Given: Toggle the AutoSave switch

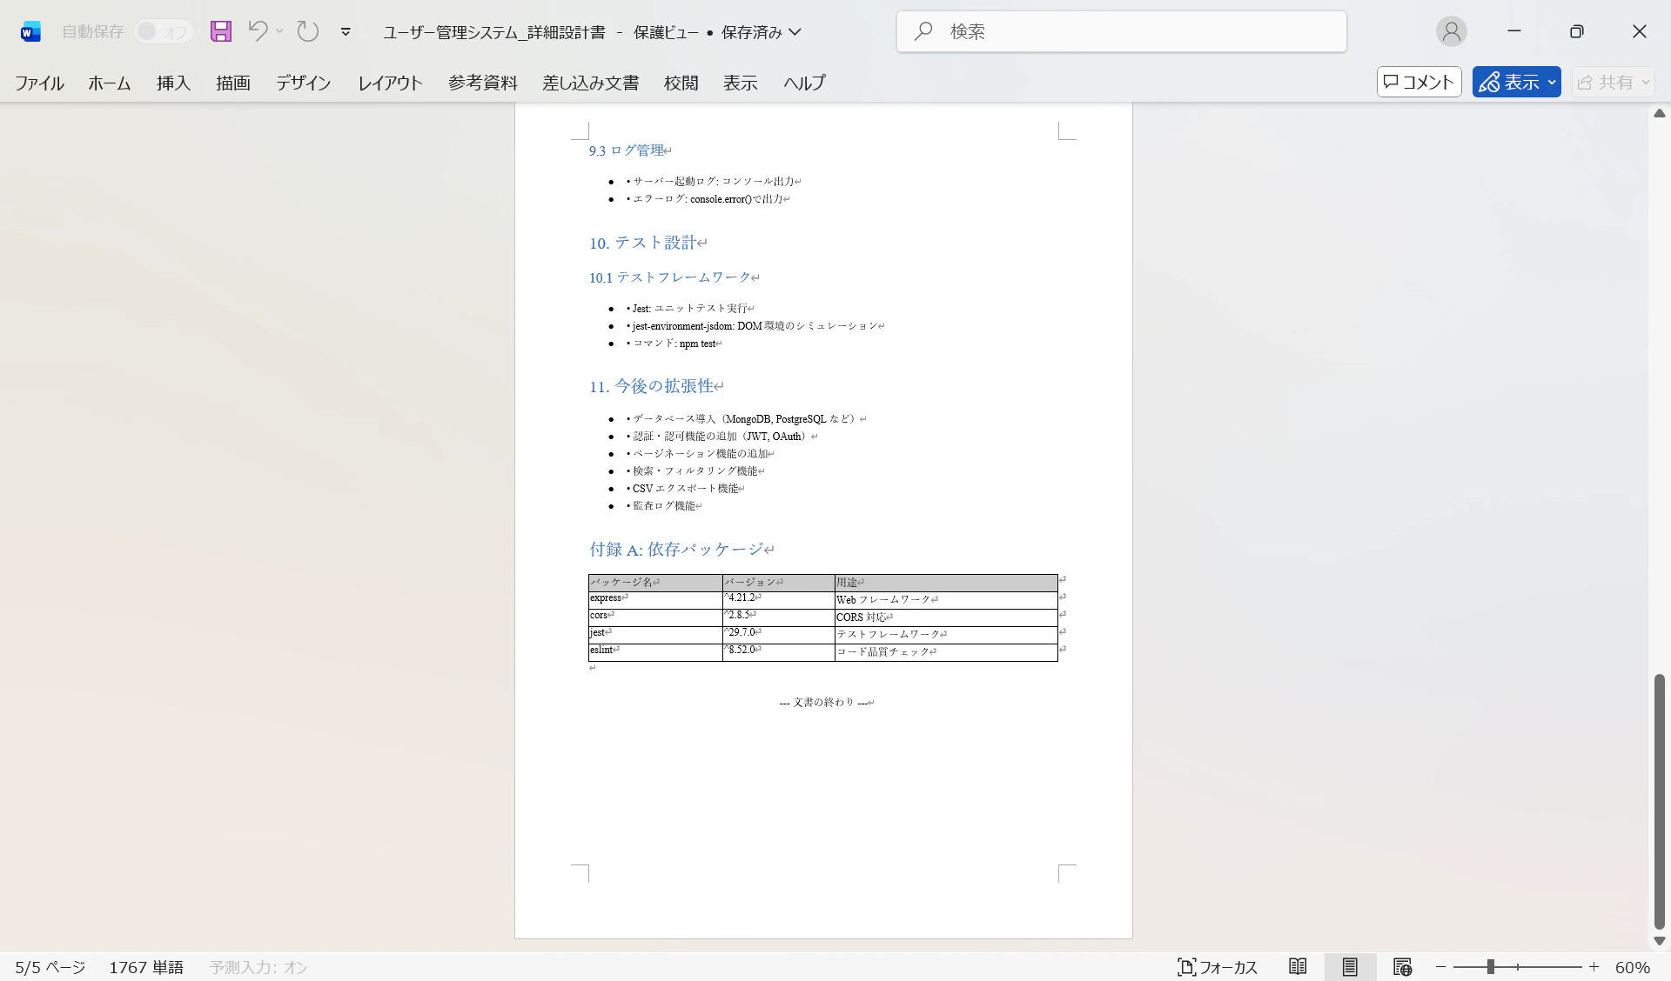Looking at the screenshot, I should pyautogui.click(x=163, y=31).
